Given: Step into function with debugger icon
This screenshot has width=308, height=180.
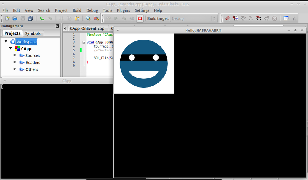Looking at the screenshot, I should (259, 18).
